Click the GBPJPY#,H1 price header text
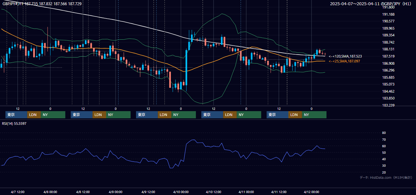The height and width of the screenshot is (195, 416). 42,4
